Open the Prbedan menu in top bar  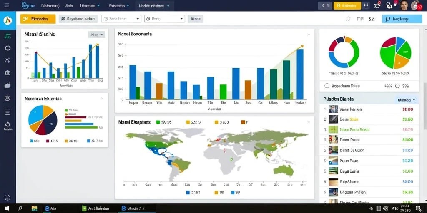point(119,5)
